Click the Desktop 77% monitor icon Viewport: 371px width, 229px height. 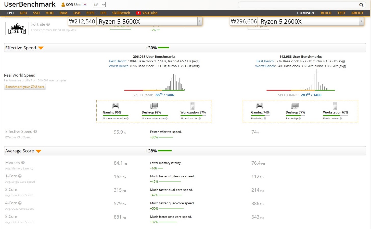click(295, 106)
